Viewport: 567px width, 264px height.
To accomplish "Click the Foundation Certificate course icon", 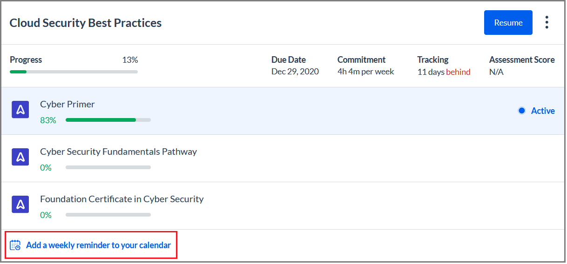I will pos(20,205).
